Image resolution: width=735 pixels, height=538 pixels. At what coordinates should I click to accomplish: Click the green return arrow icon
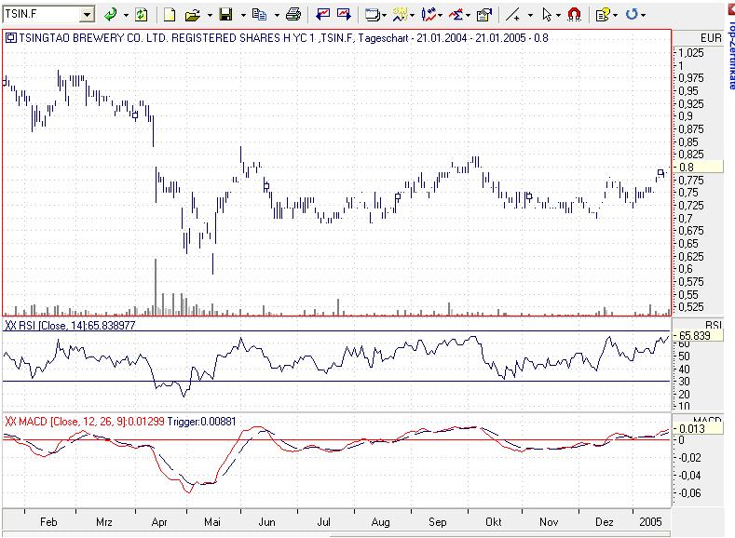coord(111,15)
